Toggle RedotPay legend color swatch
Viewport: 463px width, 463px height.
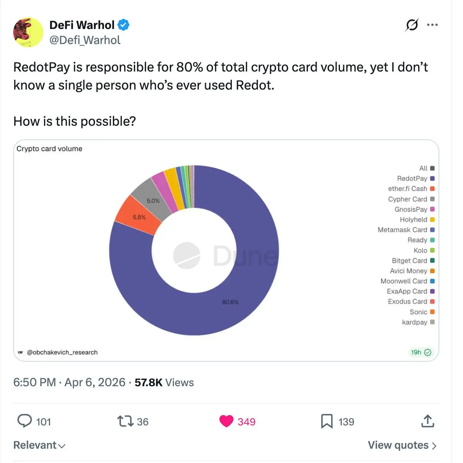pos(432,179)
